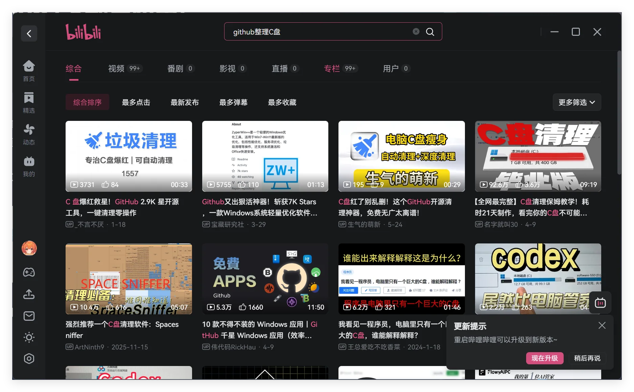634x392 pixels.
Task: Open title '强烈推荐一个C盘清理软件: Spacesniffer'
Action: (122, 330)
